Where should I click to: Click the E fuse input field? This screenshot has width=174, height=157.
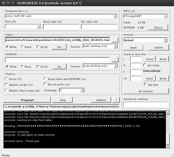point(136,72)
